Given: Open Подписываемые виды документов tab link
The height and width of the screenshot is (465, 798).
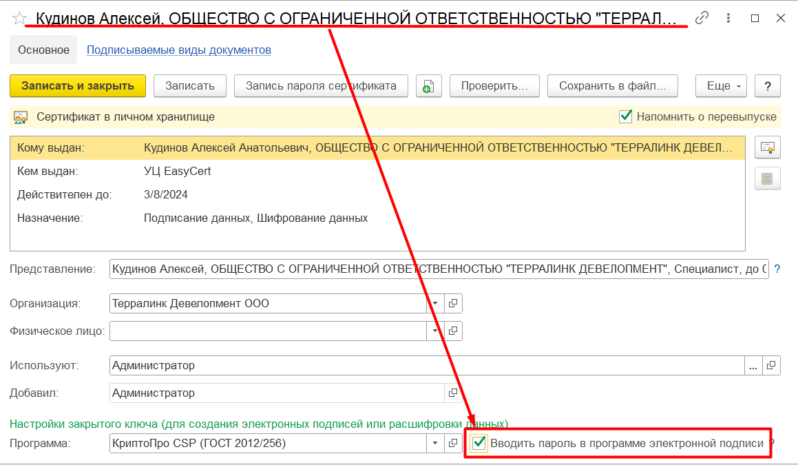Looking at the screenshot, I should (x=178, y=50).
